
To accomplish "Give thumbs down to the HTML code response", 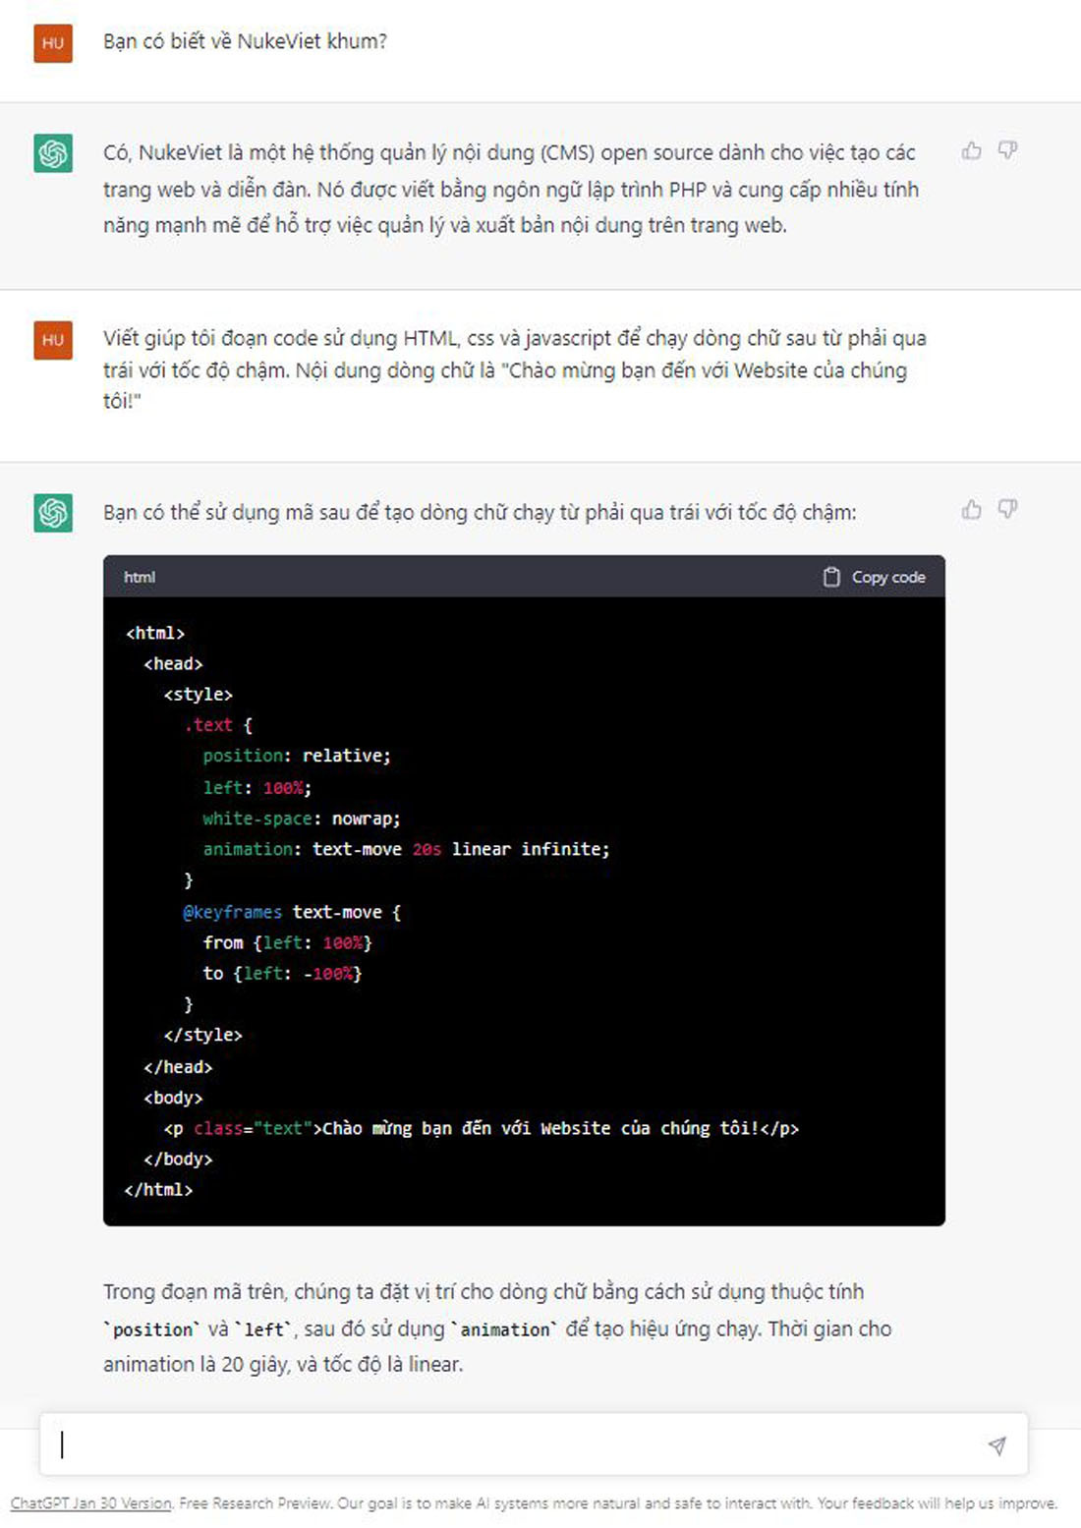I will (x=1007, y=509).
